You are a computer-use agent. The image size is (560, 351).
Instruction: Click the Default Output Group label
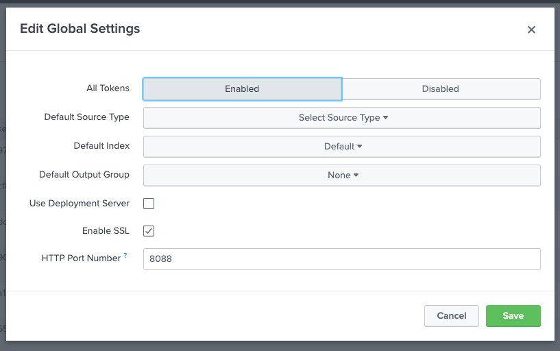click(84, 175)
